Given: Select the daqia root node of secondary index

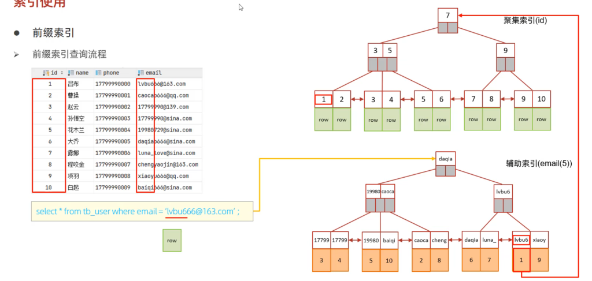Looking at the screenshot, I should 446,158.
